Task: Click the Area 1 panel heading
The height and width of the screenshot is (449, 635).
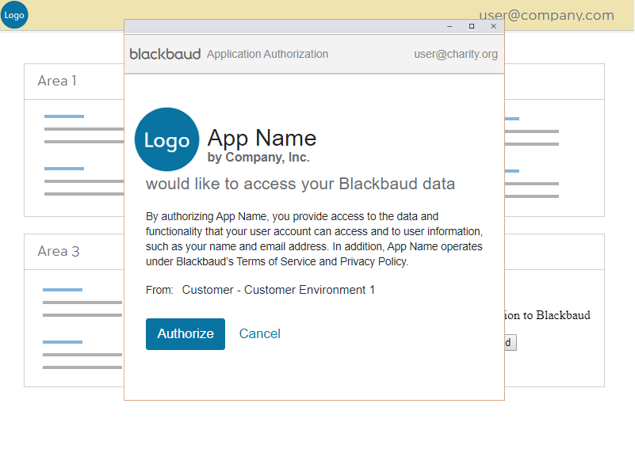Action: point(57,81)
